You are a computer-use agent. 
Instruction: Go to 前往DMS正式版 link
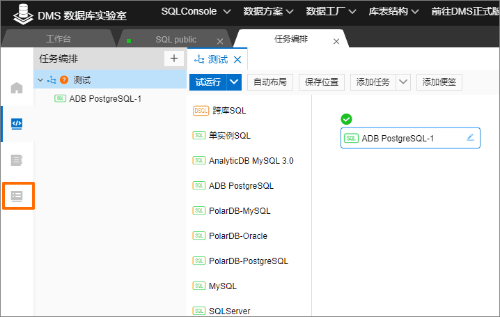tap(465, 11)
